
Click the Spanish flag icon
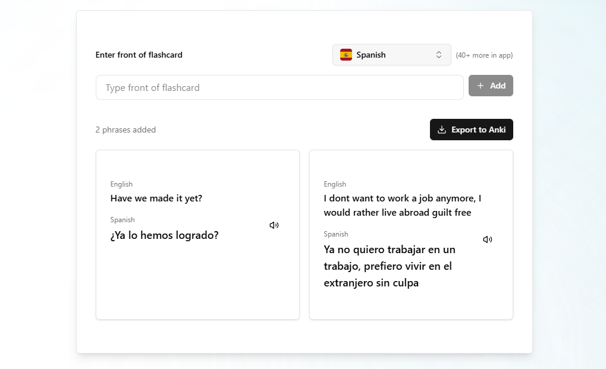click(x=346, y=55)
